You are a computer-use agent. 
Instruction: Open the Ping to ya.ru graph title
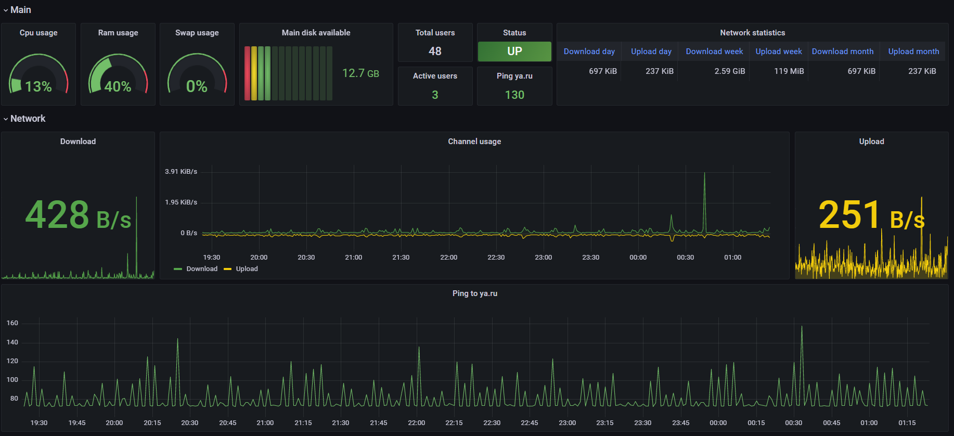[x=475, y=293]
